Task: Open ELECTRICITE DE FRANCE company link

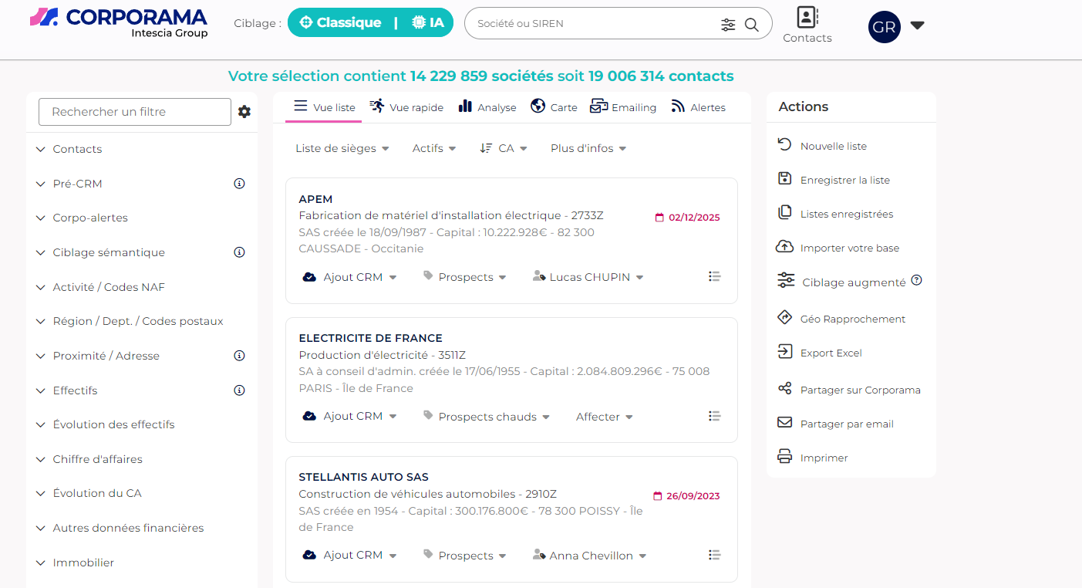Action: click(x=370, y=338)
